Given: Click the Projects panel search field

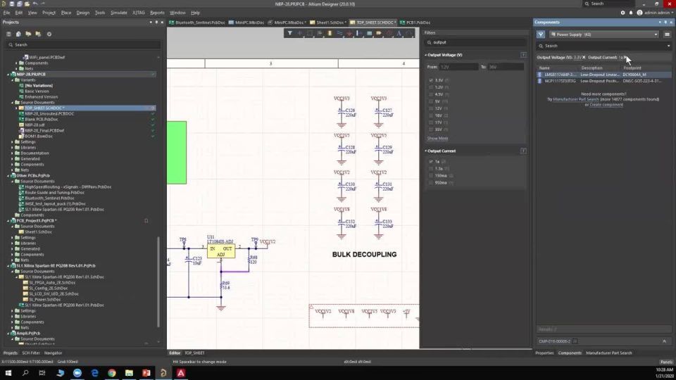Looking at the screenshot, I should [x=83, y=45].
